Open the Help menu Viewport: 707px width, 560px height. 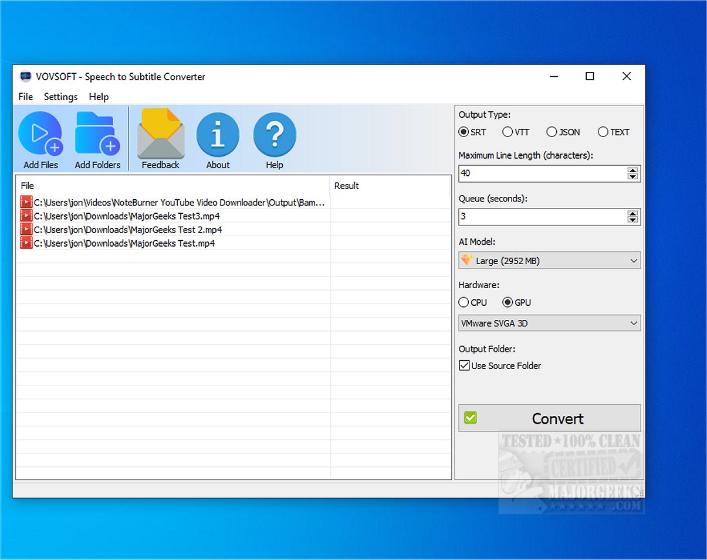tap(99, 97)
